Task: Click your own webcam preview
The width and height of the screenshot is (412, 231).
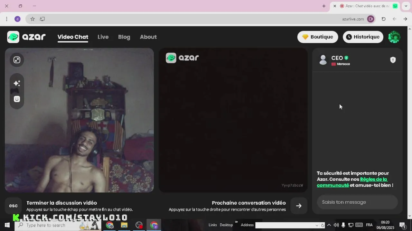Action: (x=79, y=120)
